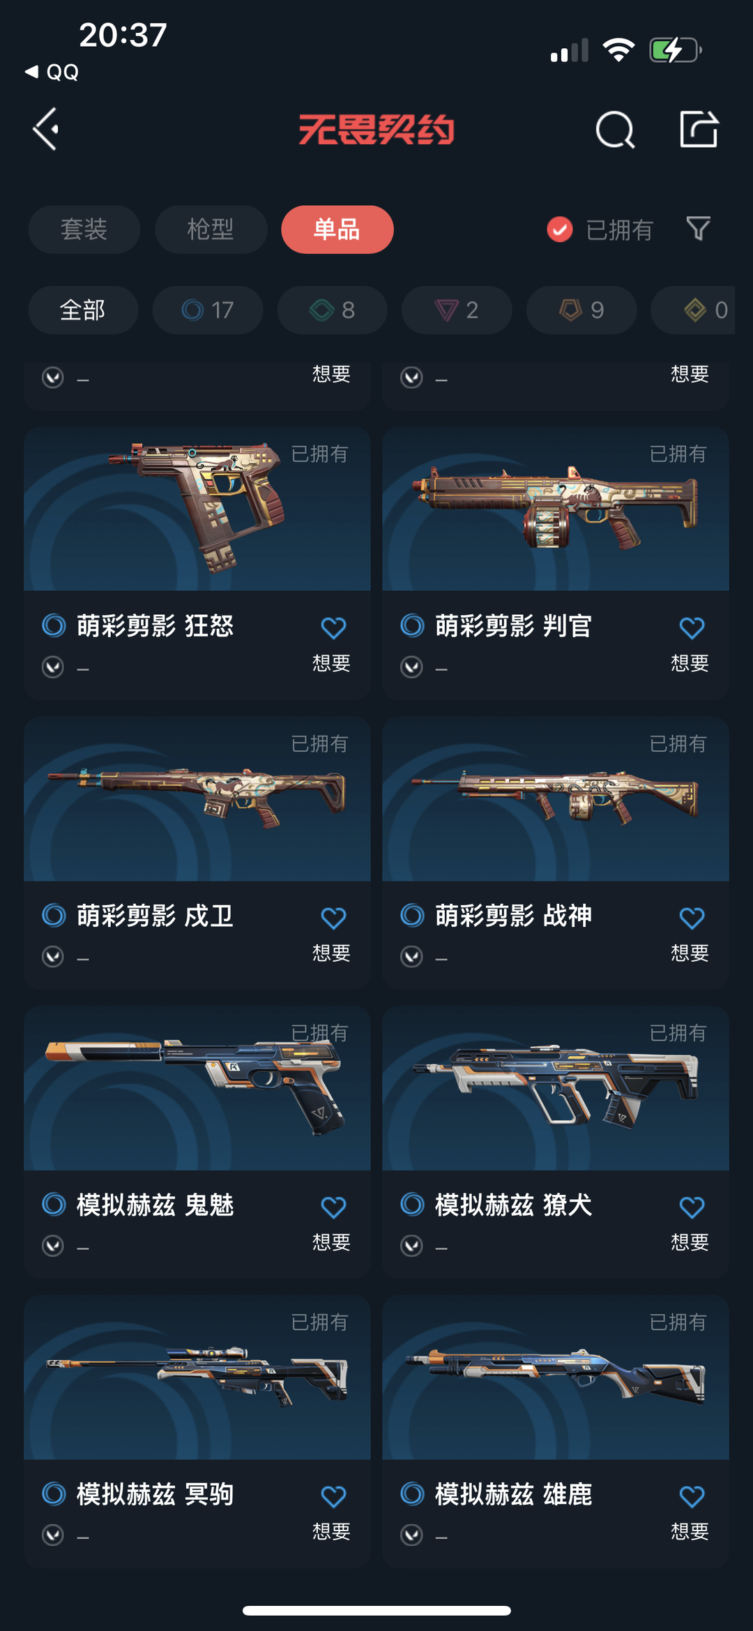Viewport: 753px width, 1631px height.
Task: Open the 模拟赫兹 獠犬 weapon image
Action: (x=556, y=1088)
